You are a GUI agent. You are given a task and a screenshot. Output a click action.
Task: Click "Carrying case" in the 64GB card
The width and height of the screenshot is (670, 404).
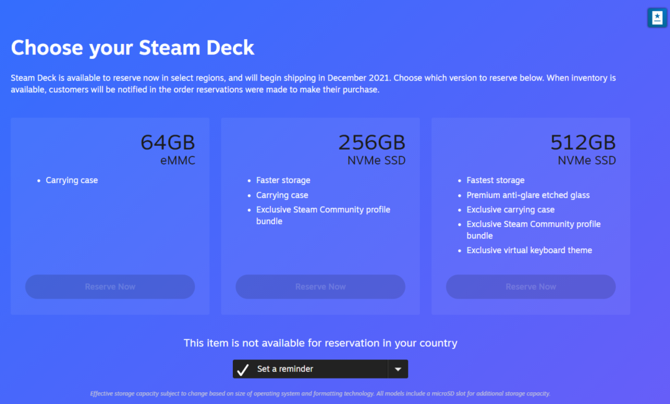[x=71, y=180]
